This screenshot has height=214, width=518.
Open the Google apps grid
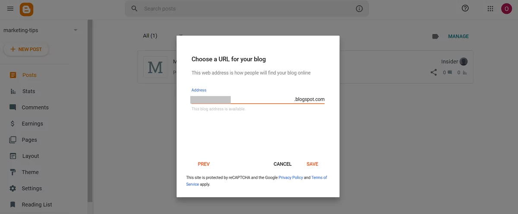(x=490, y=9)
